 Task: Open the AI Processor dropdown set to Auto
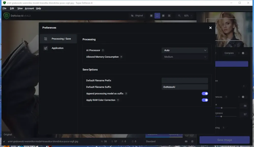(x=185, y=50)
